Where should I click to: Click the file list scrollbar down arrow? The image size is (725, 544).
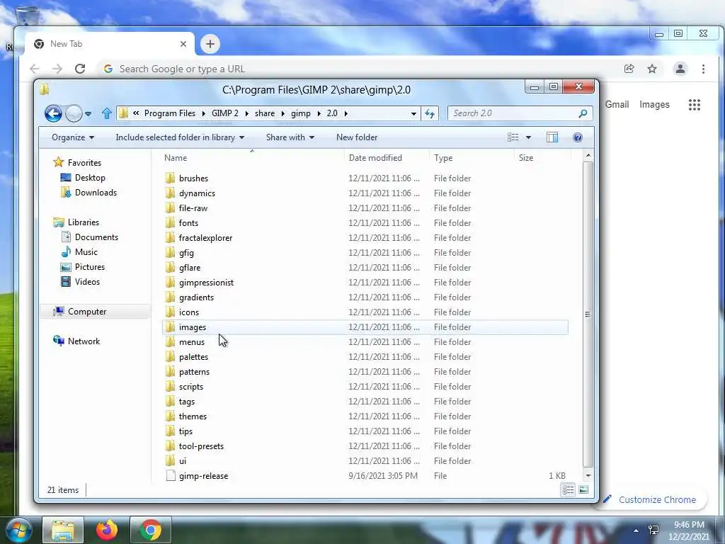tap(588, 475)
